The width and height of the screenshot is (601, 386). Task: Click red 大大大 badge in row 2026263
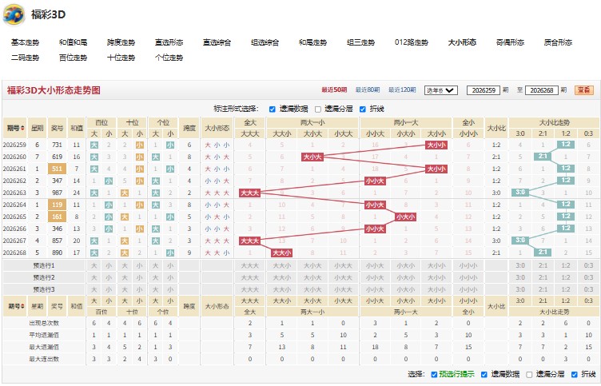tap(249, 193)
